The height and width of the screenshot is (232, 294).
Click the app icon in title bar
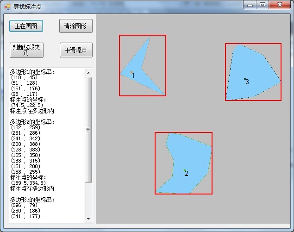(7, 7)
